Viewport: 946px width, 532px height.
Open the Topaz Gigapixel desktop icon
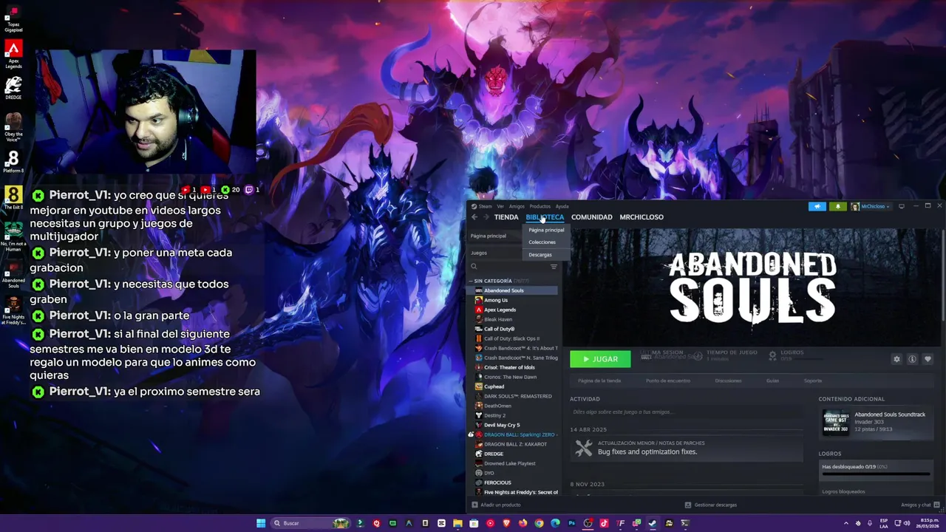click(x=13, y=18)
